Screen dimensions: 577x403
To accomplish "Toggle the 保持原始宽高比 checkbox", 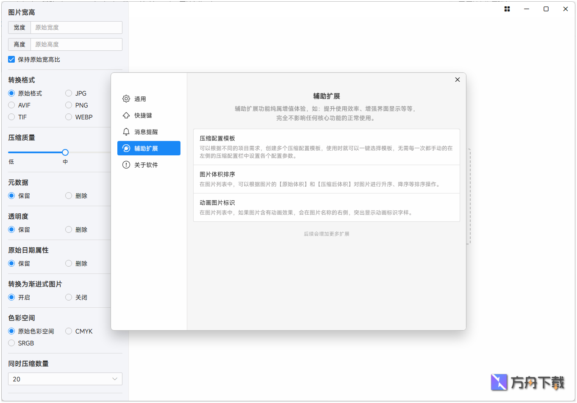I will [11, 59].
